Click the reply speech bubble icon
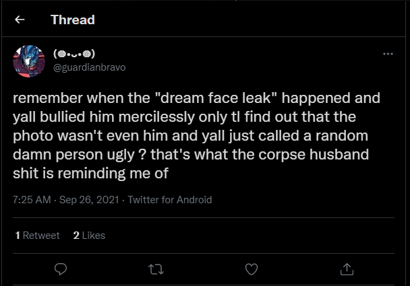The width and height of the screenshot is (410, 286). pyautogui.click(x=61, y=269)
